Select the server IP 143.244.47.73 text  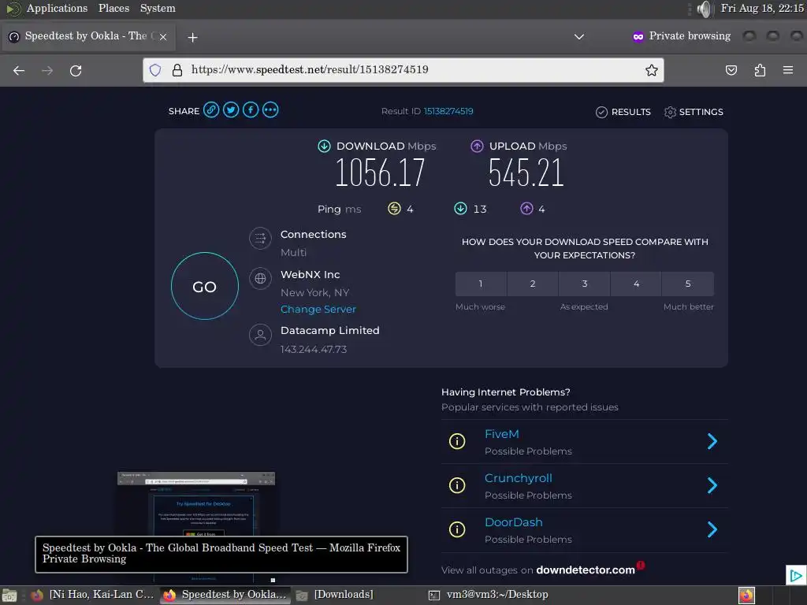314,349
